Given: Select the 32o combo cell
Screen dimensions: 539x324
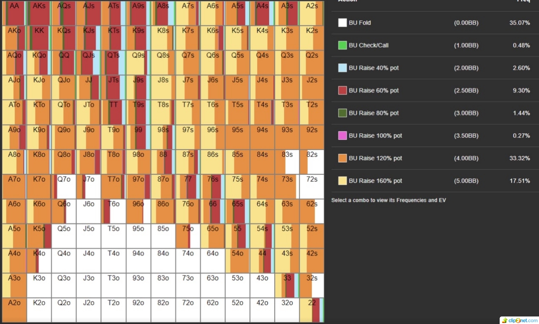Looking at the screenshot, I should tap(287, 310).
